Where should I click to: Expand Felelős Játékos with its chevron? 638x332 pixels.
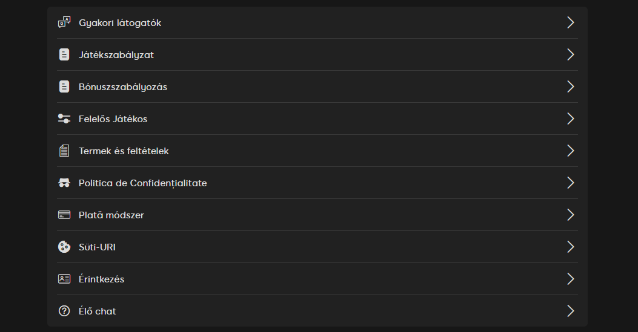(570, 119)
